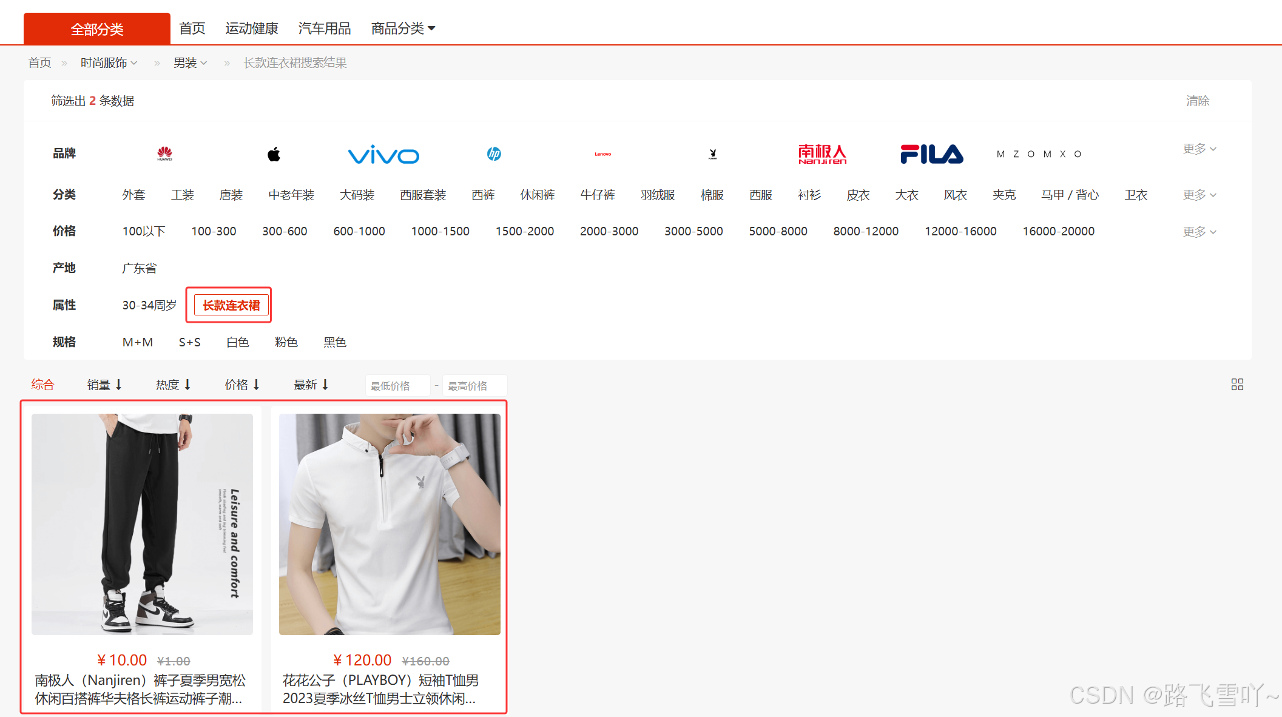Screen dimensions: 1282x717
Task: Choose the vivo brand filter
Action: (x=383, y=155)
